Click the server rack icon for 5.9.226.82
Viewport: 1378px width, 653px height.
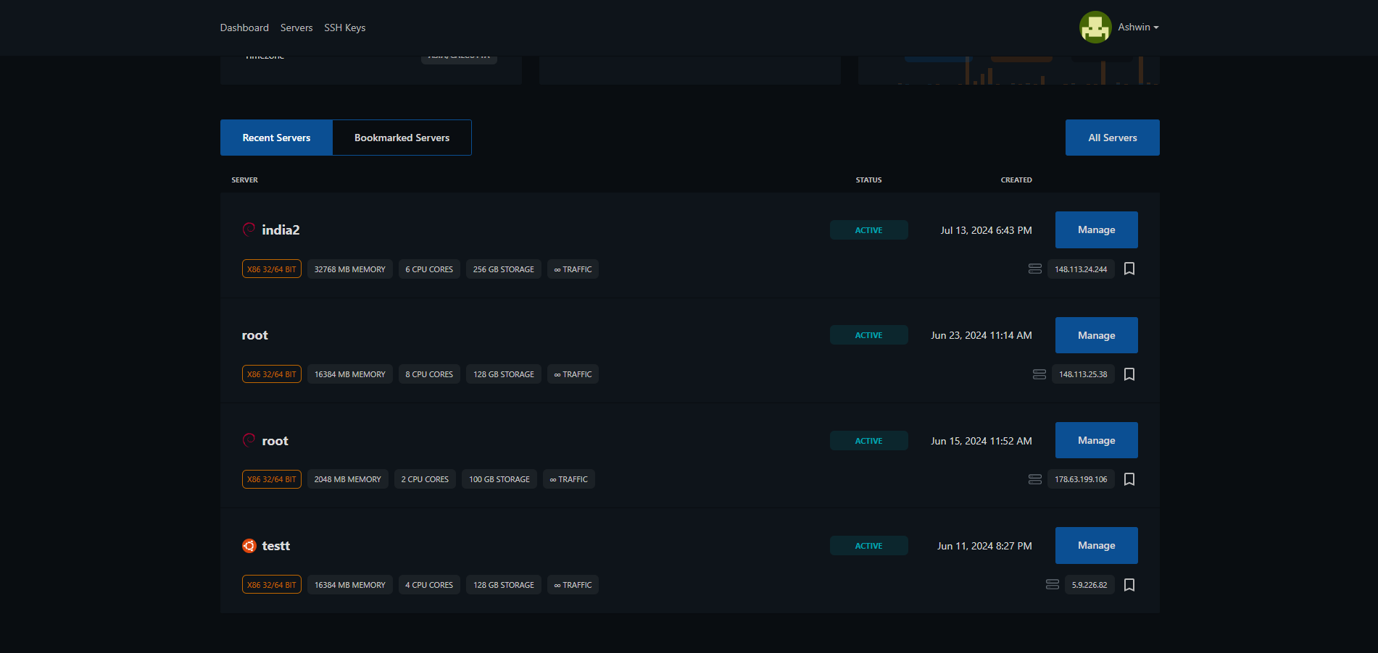click(1052, 585)
